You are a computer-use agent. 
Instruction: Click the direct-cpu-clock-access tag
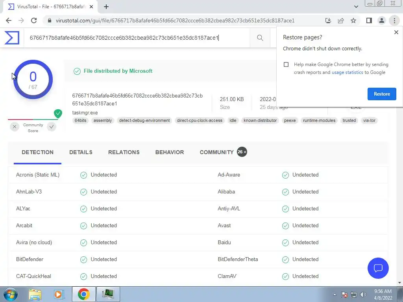point(200,120)
